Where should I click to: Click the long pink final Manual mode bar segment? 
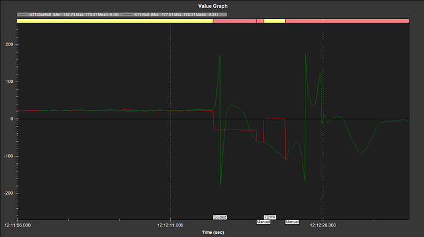(x=347, y=21)
